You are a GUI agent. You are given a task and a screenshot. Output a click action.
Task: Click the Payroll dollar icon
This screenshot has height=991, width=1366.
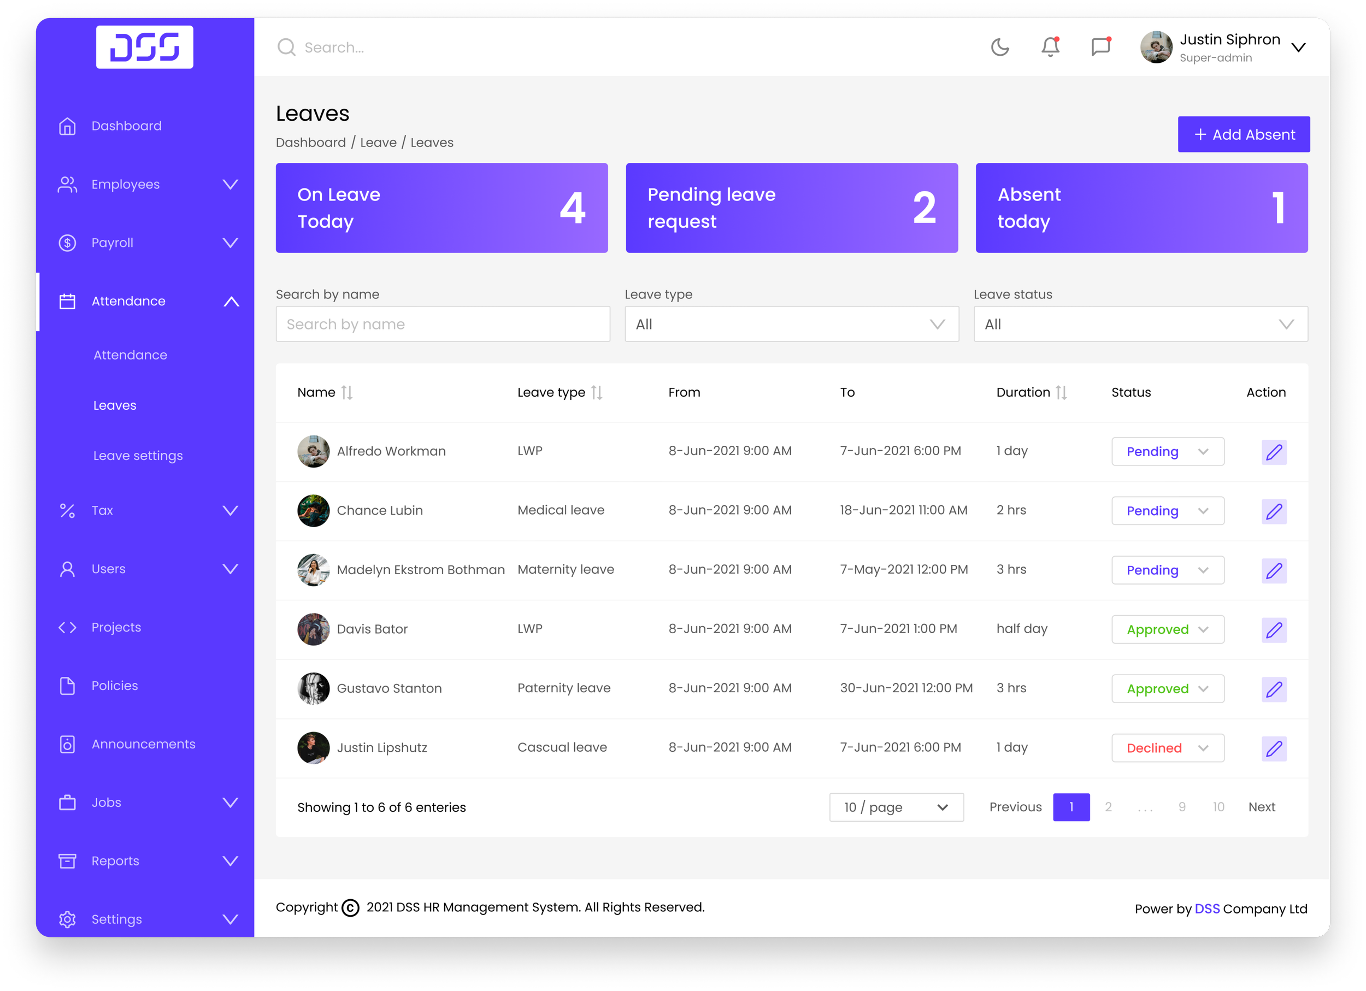[67, 243]
